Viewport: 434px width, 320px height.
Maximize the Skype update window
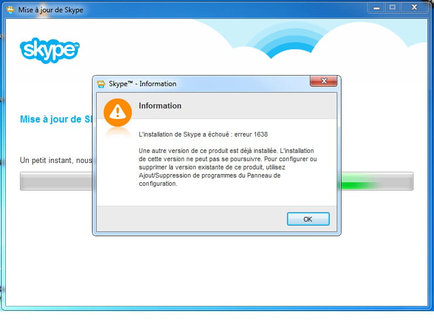tap(392, 8)
